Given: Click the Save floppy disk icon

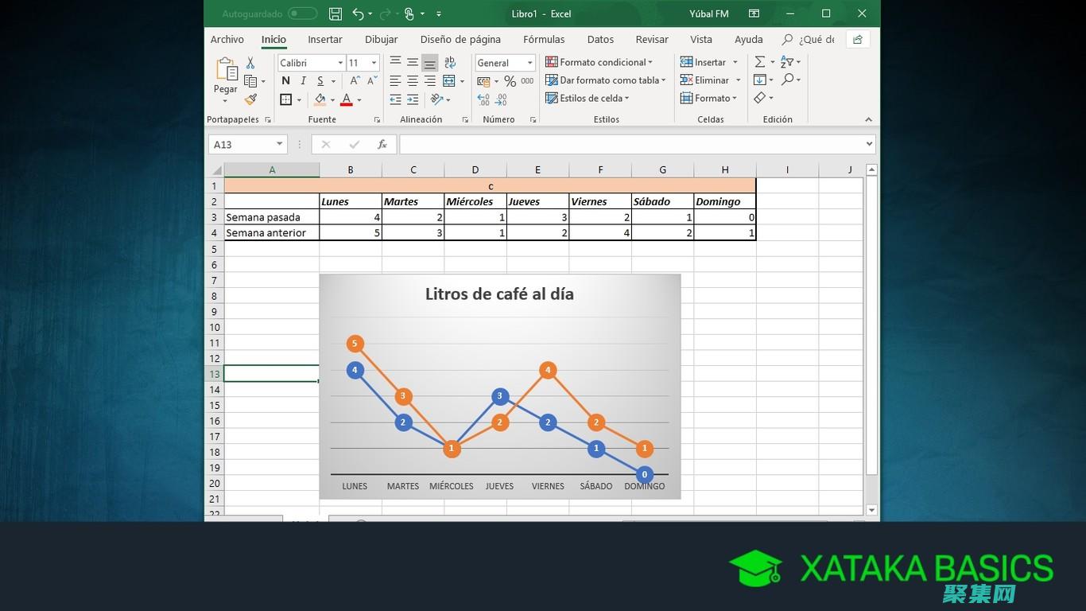Looking at the screenshot, I should click(x=335, y=14).
